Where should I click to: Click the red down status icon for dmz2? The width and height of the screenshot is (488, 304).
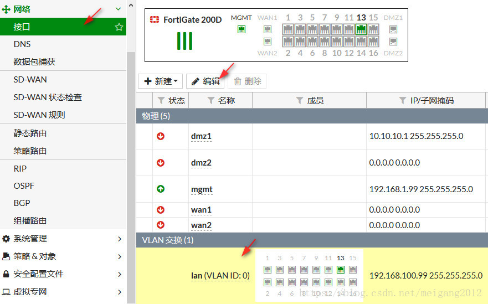[x=161, y=163]
